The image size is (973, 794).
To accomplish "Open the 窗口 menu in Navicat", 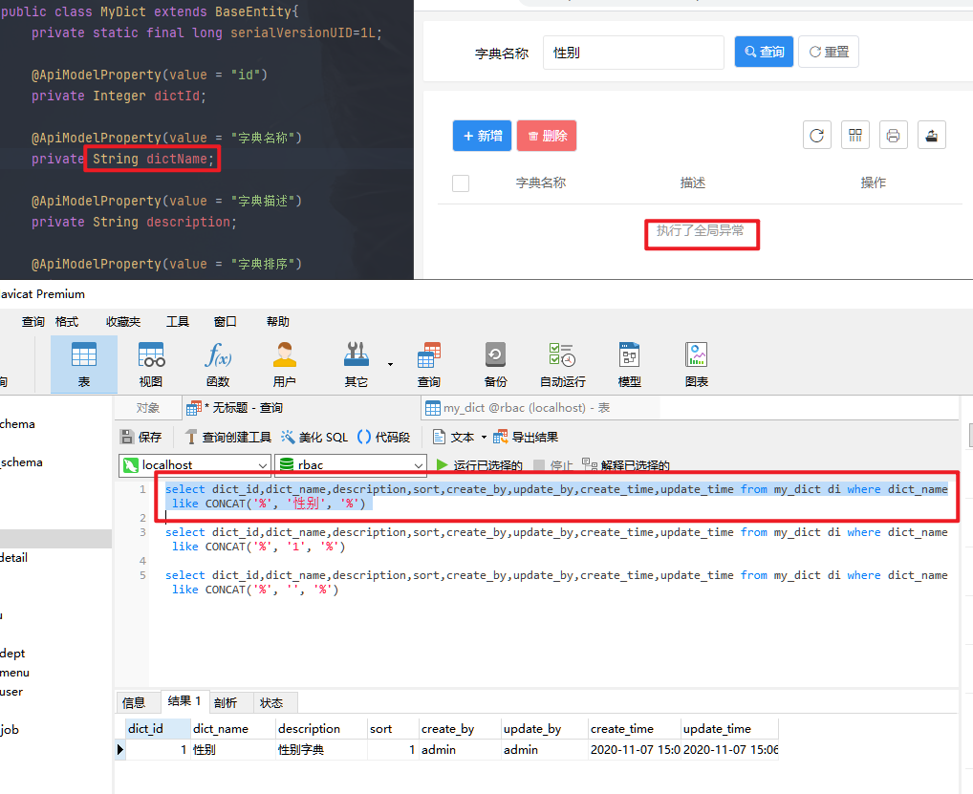I will [226, 321].
